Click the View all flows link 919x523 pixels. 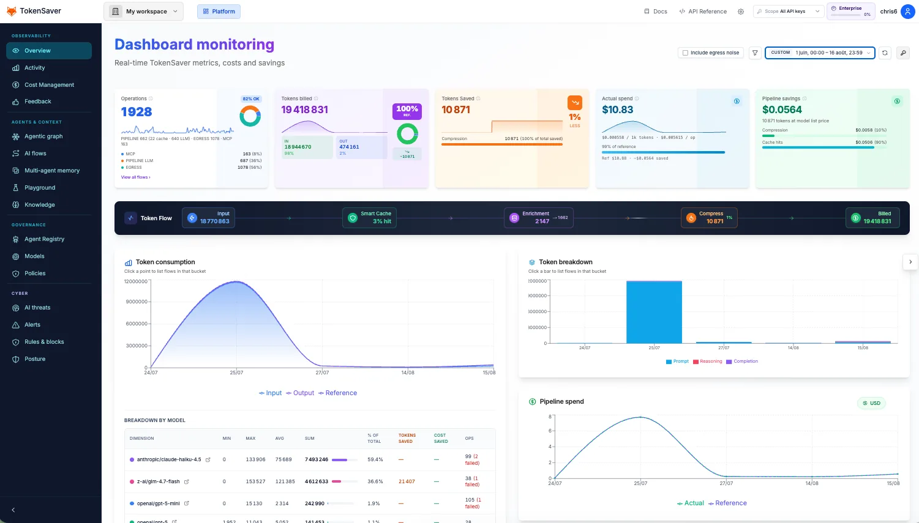tap(135, 177)
